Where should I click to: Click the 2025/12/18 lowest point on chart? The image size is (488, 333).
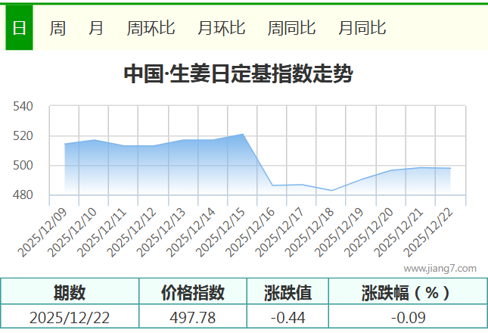tap(331, 191)
